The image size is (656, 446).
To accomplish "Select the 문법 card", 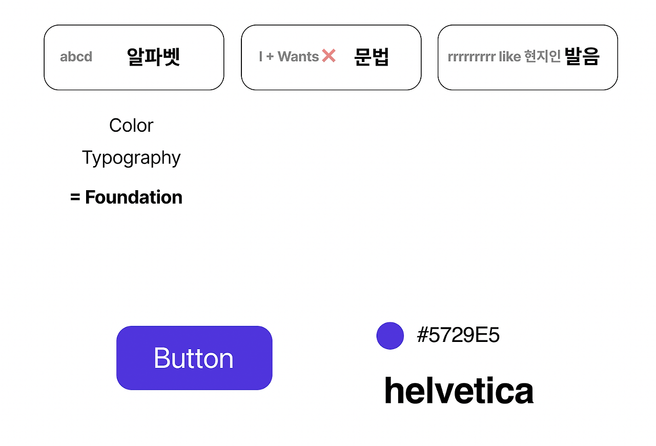I will (331, 57).
